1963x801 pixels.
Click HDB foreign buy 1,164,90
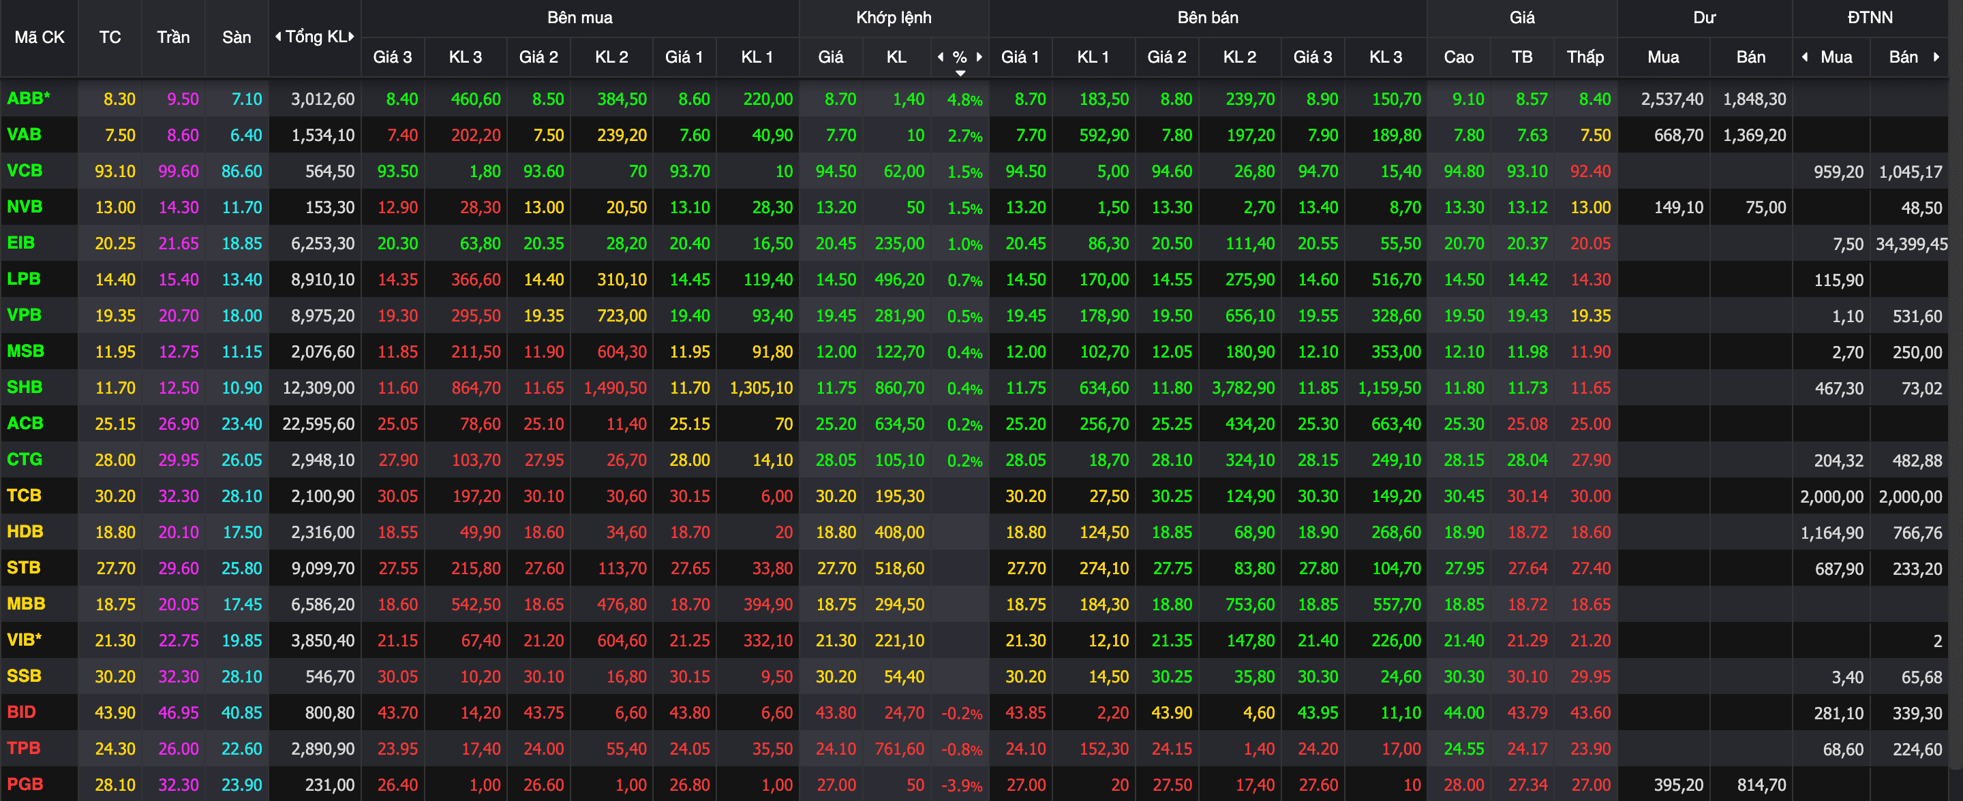tap(1832, 533)
